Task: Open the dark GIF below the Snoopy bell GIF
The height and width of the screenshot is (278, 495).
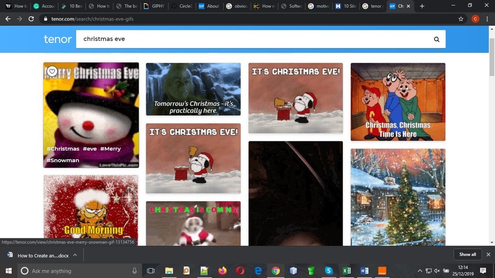Action: coord(295,194)
